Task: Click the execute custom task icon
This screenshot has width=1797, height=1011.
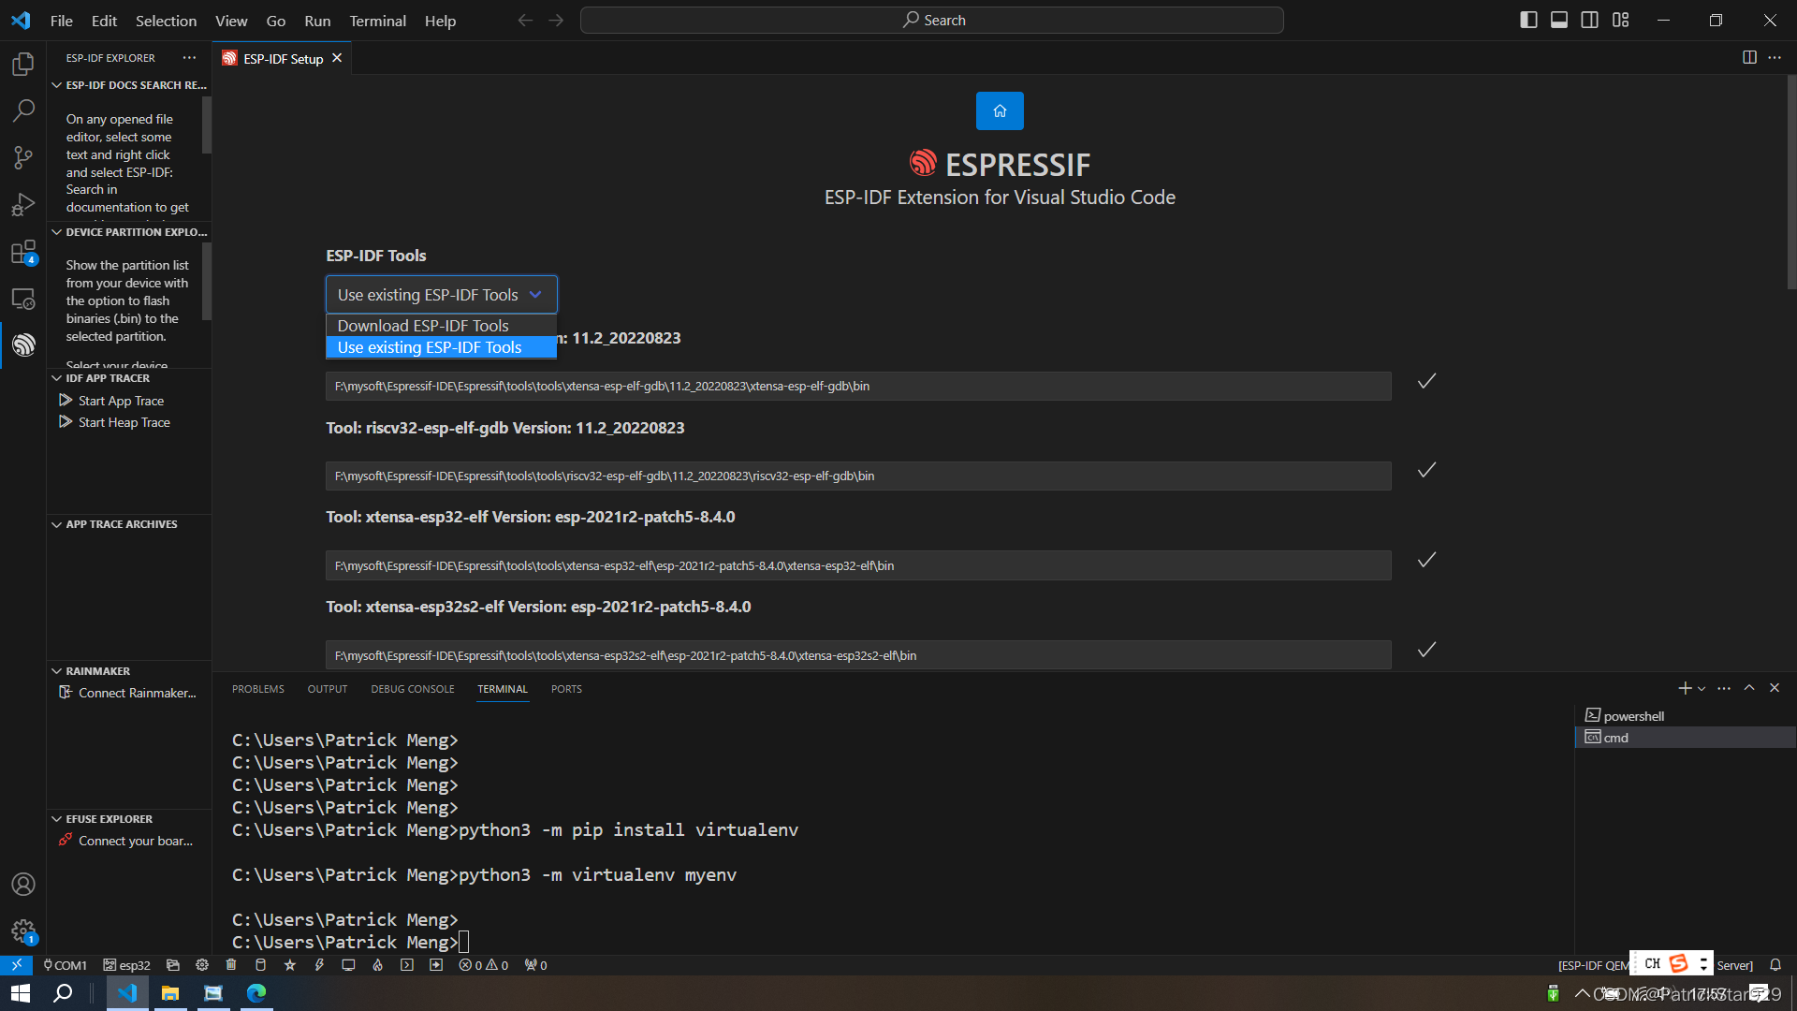Action: [x=436, y=965]
